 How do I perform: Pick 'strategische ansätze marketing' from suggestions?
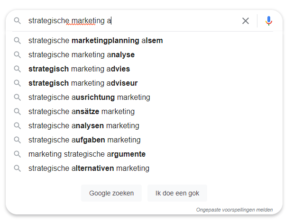coord(82,112)
